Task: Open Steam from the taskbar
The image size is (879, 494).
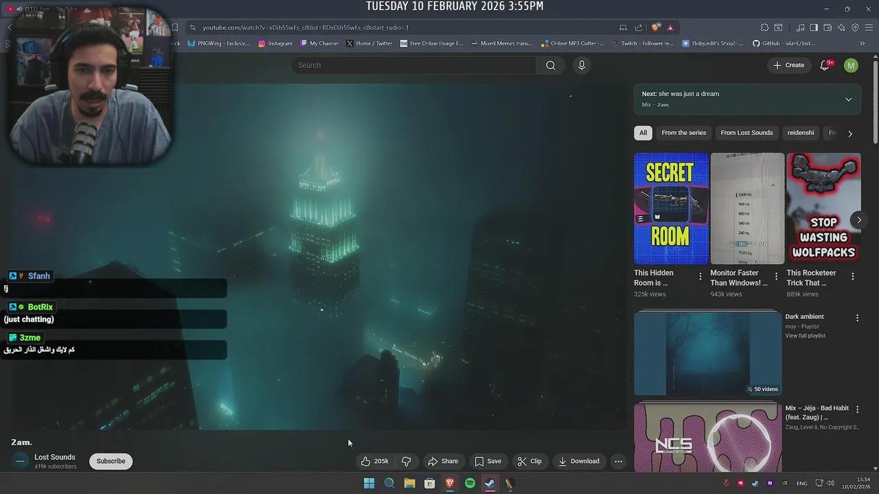Action: (490, 483)
